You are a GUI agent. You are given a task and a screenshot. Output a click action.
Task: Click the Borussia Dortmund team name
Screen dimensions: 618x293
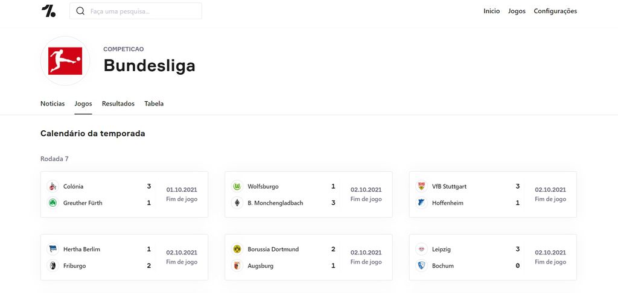pyautogui.click(x=273, y=249)
